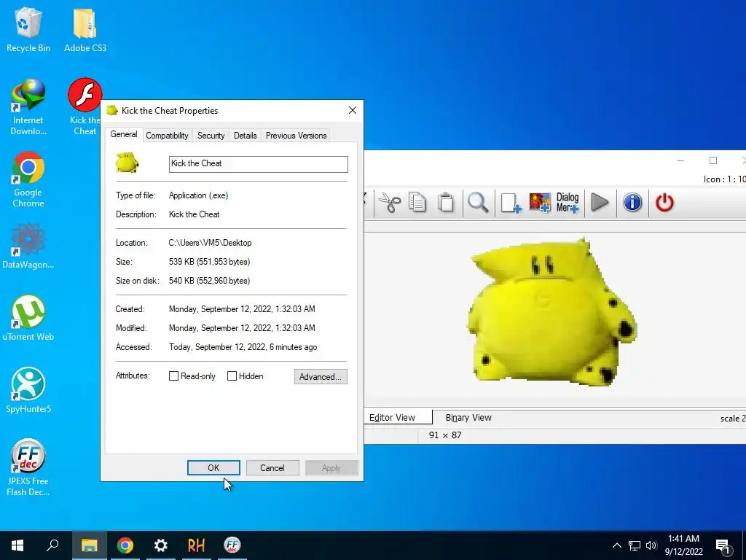The width and height of the screenshot is (746, 560).
Task: Click the volume speaker tray icon
Action: click(651, 545)
